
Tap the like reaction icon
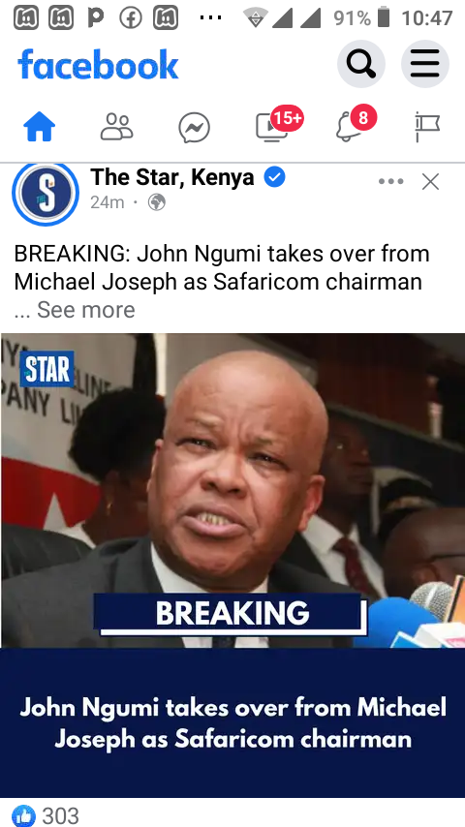pos(23,816)
